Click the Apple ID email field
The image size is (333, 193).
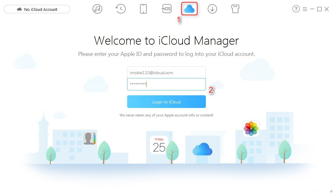[166, 73]
